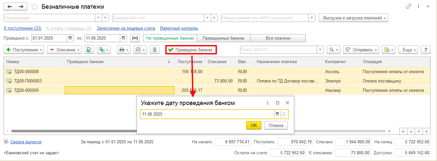Click the copy document icon
Viewport: 437px width, 161px height.
(x=89, y=50)
